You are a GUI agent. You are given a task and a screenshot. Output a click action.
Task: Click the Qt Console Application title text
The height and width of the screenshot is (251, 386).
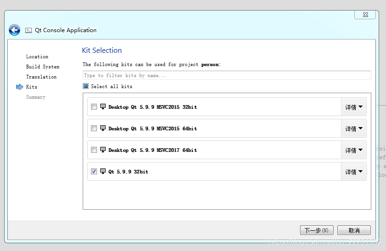click(66, 30)
